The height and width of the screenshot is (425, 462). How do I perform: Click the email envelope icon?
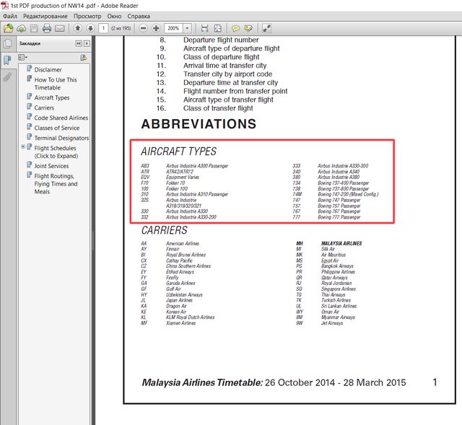point(60,29)
